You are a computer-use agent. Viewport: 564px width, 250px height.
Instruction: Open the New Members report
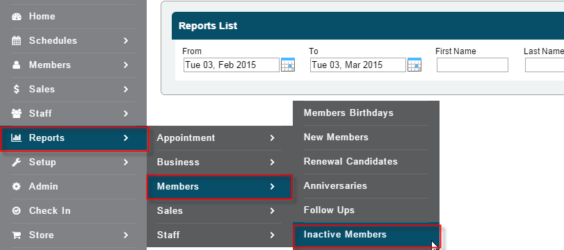point(366,137)
